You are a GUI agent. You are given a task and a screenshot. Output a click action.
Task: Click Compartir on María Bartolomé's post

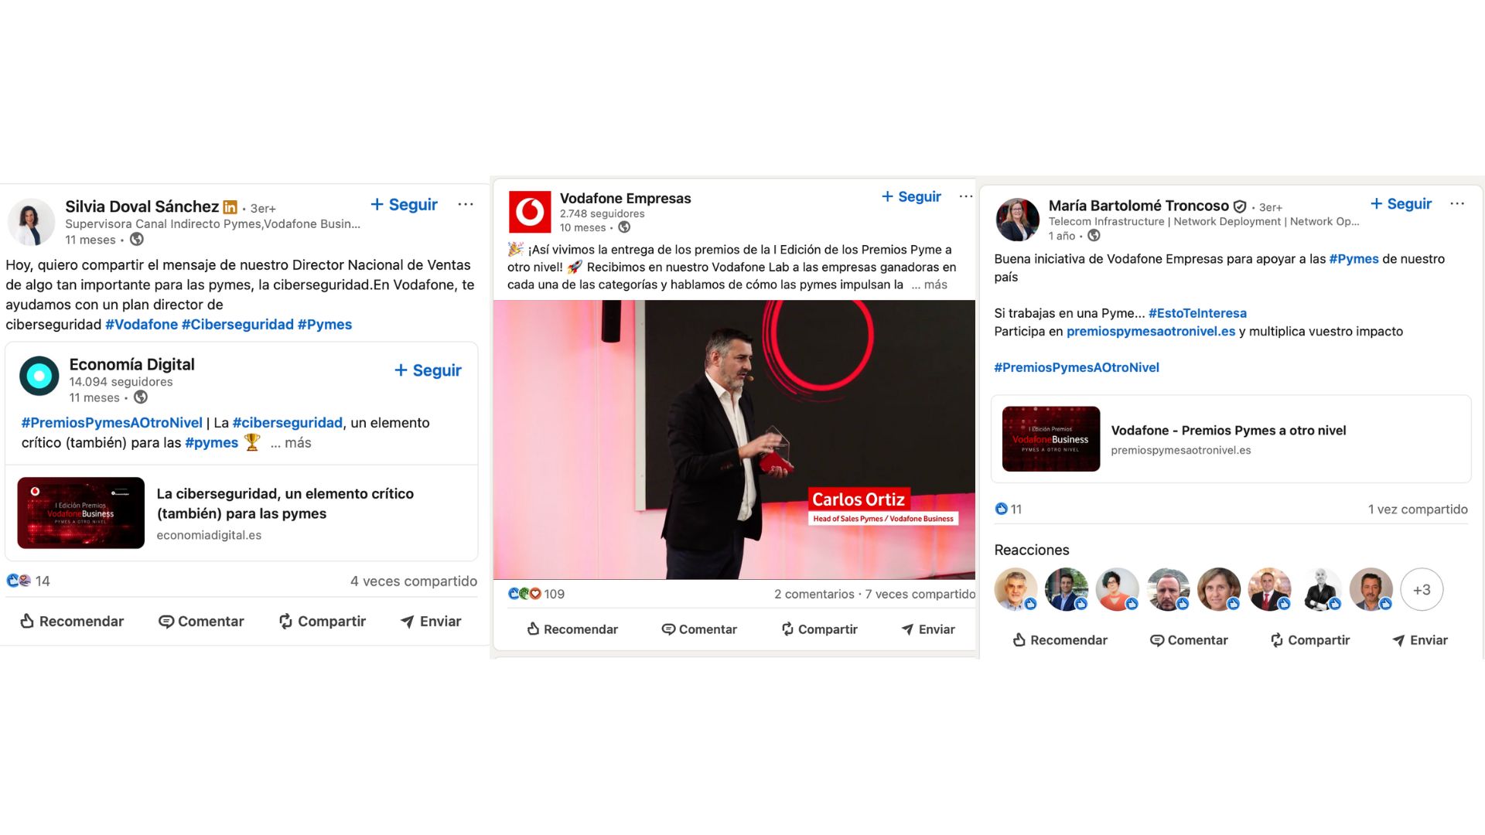click(1310, 640)
